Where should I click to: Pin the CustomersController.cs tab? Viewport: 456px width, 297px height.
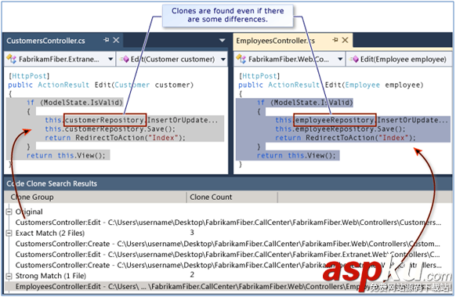click(107, 40)
